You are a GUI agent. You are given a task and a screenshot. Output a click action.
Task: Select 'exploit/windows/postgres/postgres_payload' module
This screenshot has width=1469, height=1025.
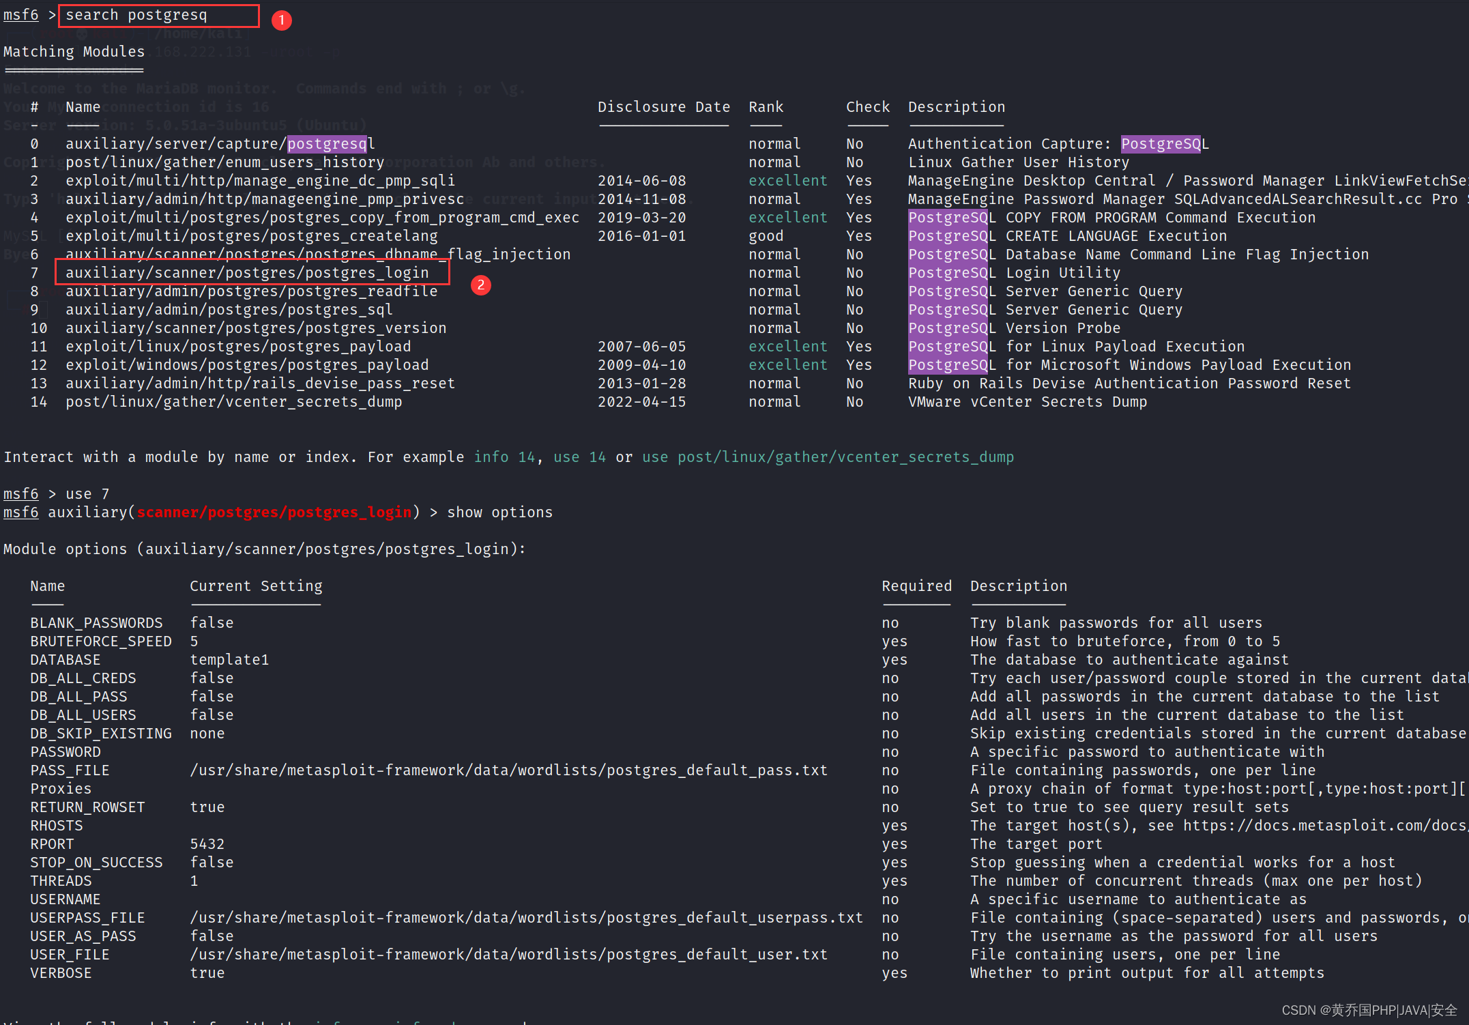[x=247, y=365]
